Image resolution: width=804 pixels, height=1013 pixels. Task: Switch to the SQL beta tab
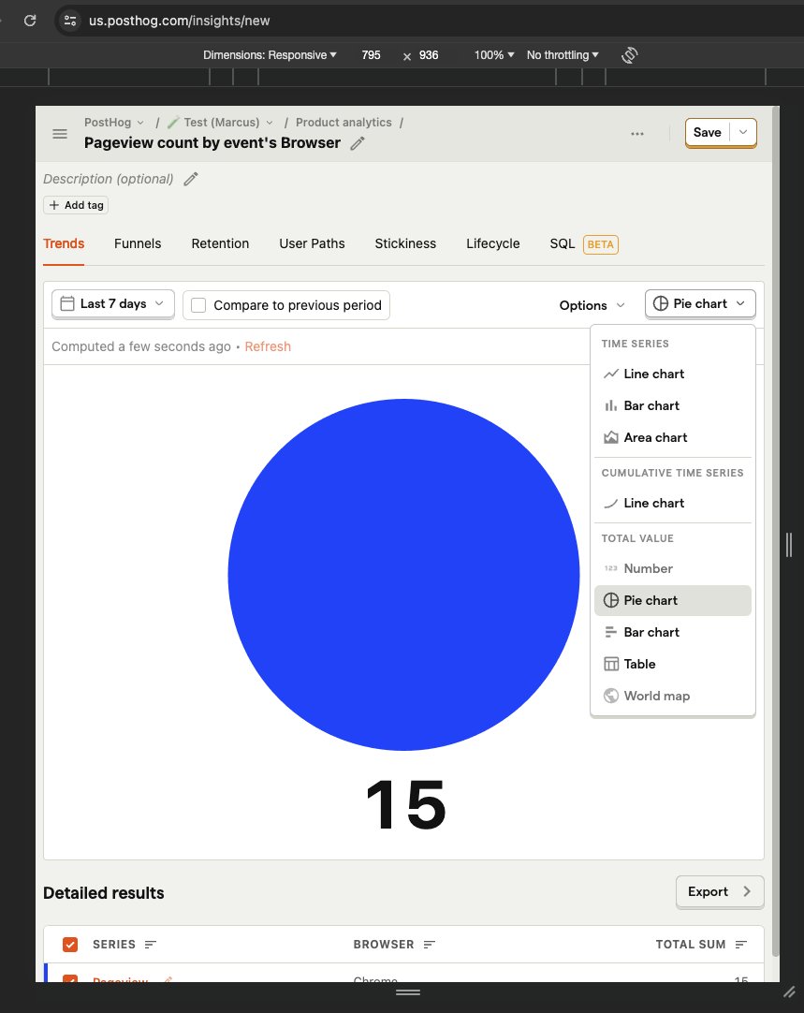[584, 244]
